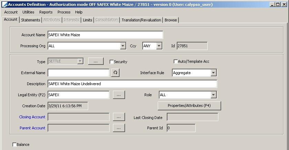Open the Reports menu
Viewport: 289px width, 150px height.
(x=46, y=12)
